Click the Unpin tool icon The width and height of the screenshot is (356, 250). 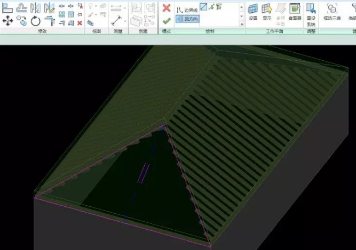[x=80, y=6]
